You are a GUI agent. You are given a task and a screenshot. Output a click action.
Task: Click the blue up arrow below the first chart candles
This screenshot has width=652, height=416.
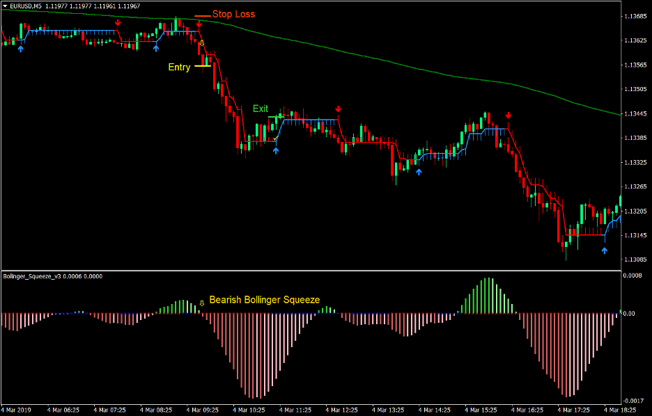pyautogui.click(x=21, y=49)
